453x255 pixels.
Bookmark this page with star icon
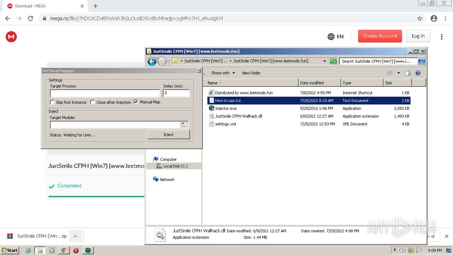(x=420, y=18)
